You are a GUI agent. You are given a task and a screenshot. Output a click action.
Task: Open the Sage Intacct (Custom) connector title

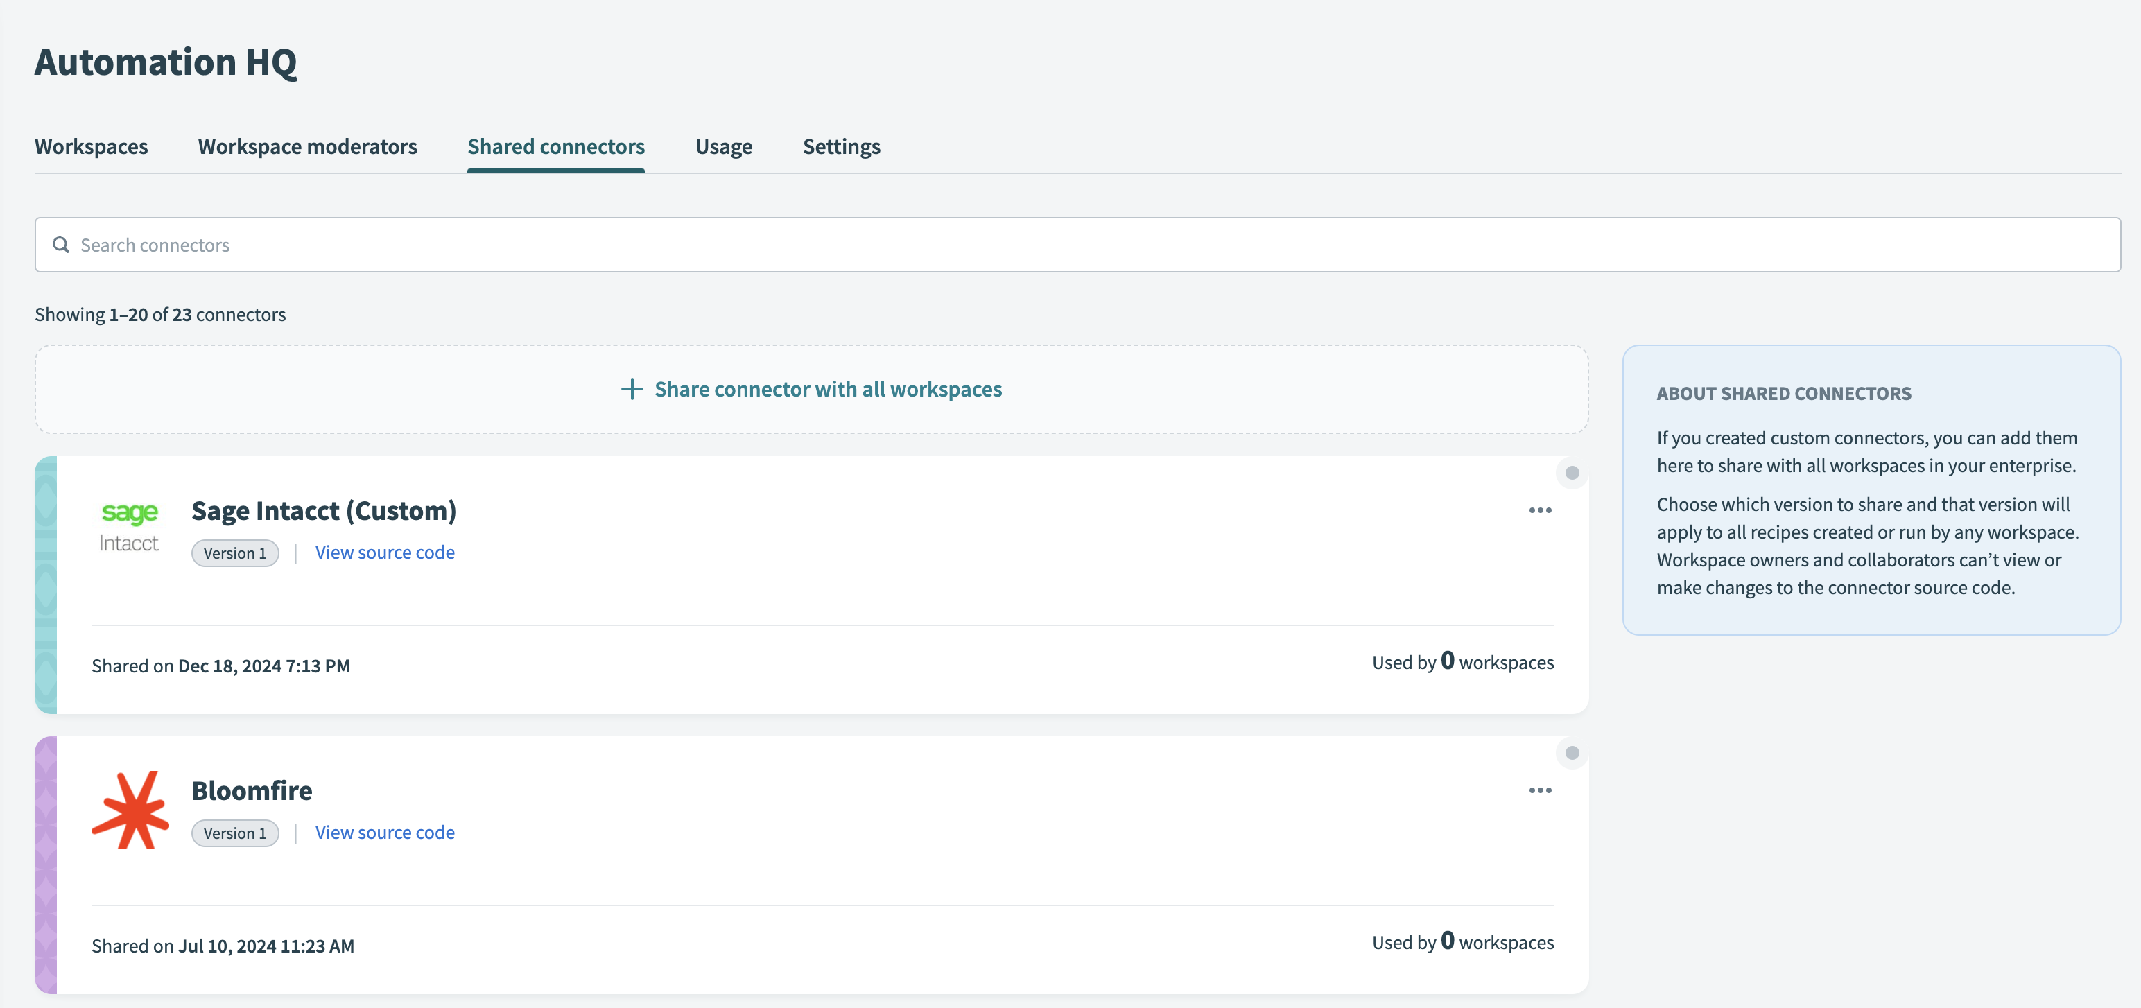[x=324, y=510]
